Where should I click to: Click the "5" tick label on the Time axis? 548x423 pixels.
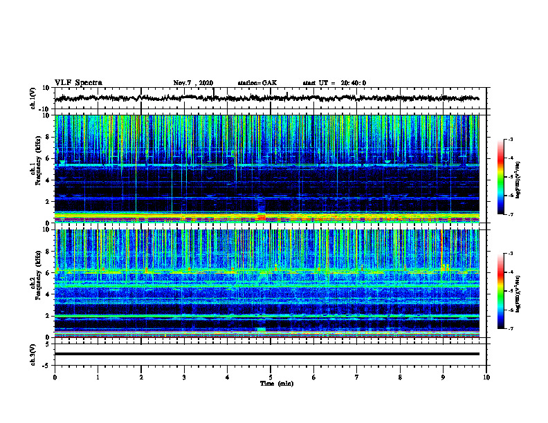tap(271, 377)
